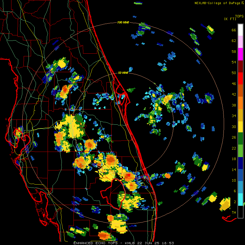
Task: Click the 26 value on the legend
Action: (234, 137)
